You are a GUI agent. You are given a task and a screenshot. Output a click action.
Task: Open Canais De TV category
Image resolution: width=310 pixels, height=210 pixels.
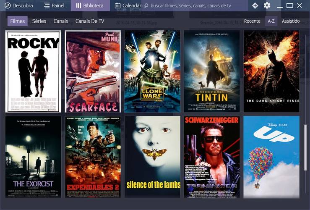coord(90,21)
